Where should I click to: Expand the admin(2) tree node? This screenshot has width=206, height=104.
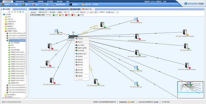tap(4, 19)
